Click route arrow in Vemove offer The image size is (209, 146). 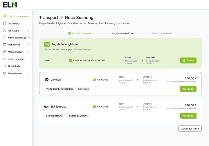click(x=137, y=80)
